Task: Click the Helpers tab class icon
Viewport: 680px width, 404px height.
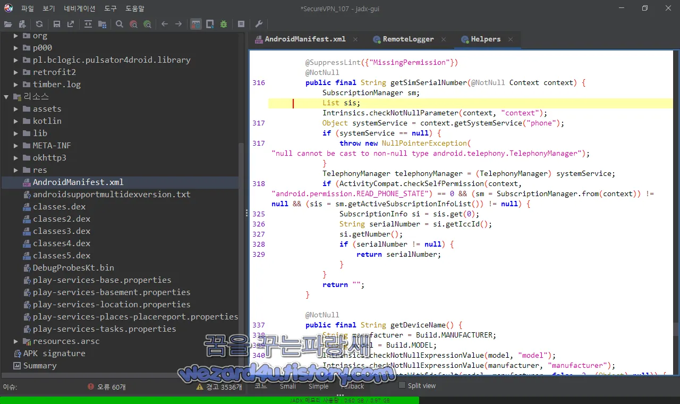Action: 465,39
